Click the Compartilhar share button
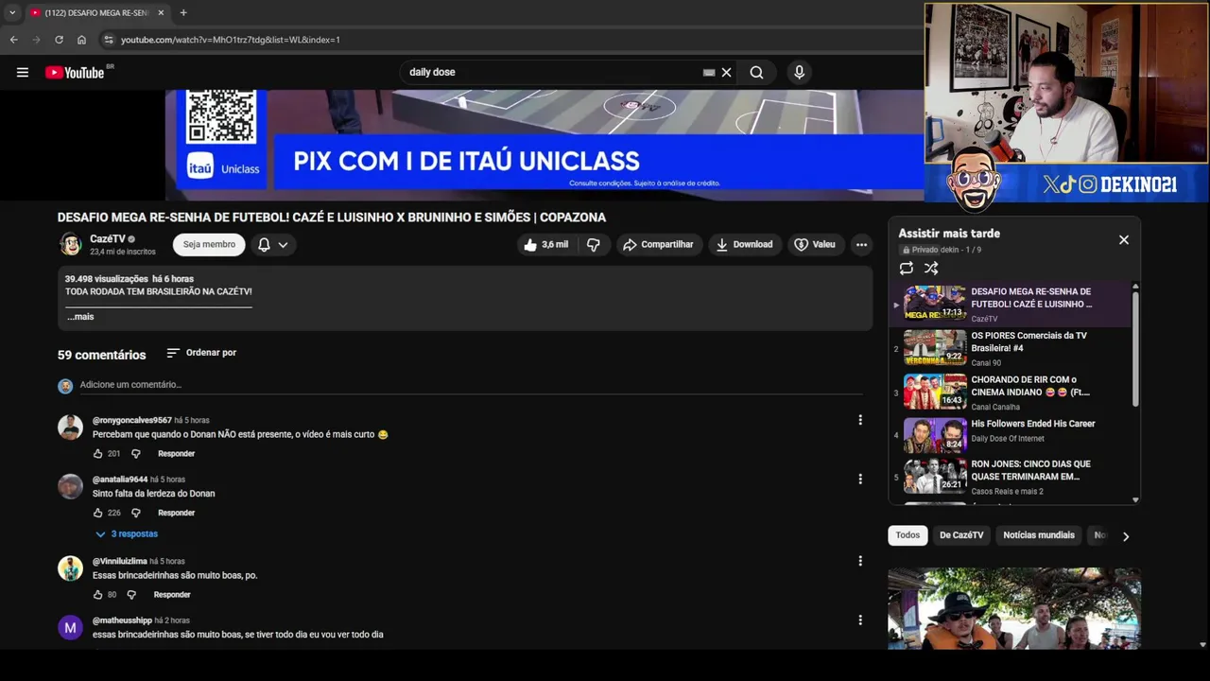This screenshot has width=1210, height=681. click(658, 245)
